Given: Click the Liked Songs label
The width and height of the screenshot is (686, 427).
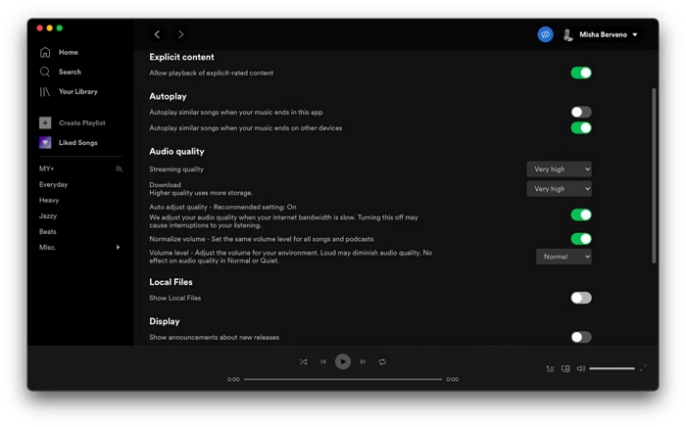Looking at the screenshot, I should [78, 142].
